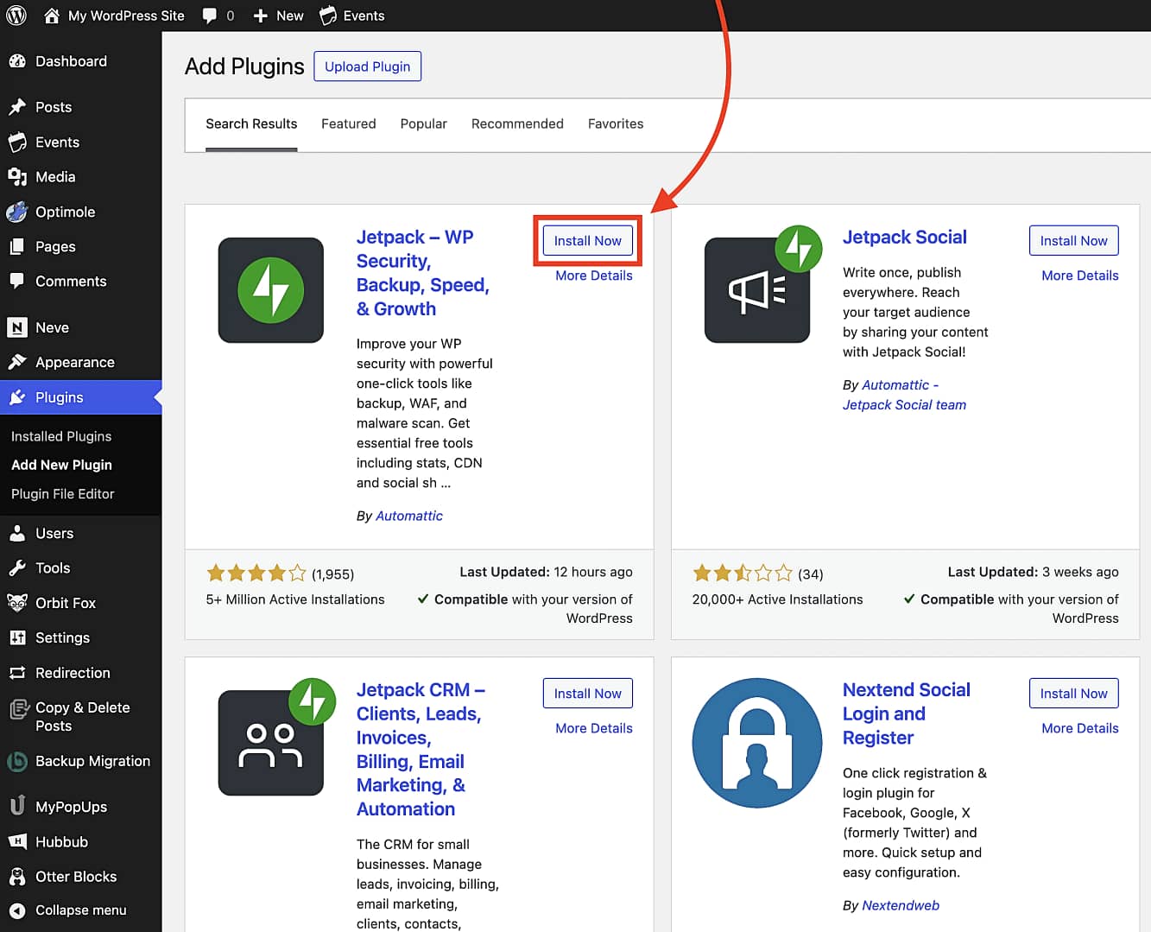1151x932 pixels.
Task: Open Add New Plugin submenu item
Action: (61, 465)
